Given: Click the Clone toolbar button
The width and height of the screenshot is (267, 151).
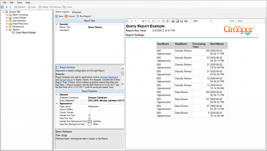Looking at the screenshot, I should [x=67, y=7].
